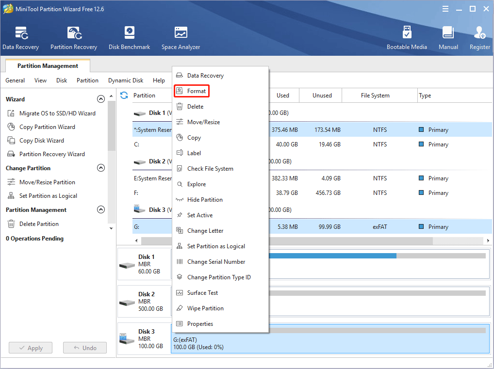This screenshot has width=494, height=369.
Task: Collapse the Change Partition section
Action: [x=101, y=168]
